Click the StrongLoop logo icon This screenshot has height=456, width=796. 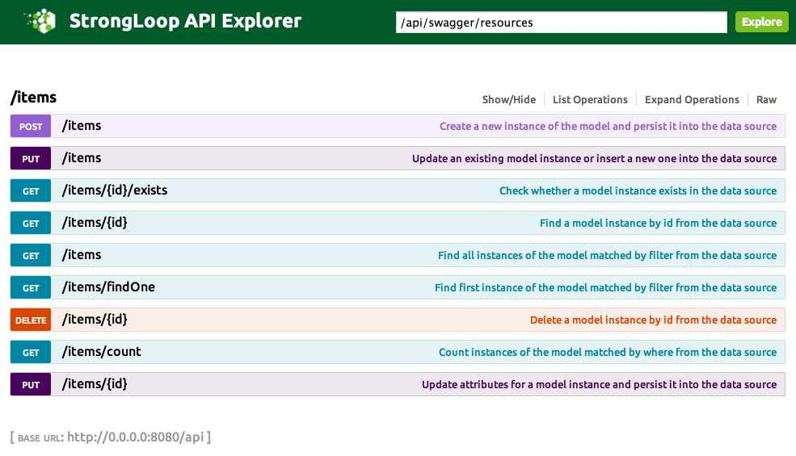point(40,21)
